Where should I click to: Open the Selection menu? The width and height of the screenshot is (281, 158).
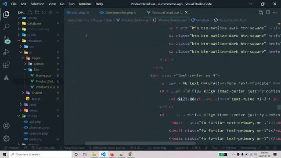pyautogui.click(x=37, y=4)
